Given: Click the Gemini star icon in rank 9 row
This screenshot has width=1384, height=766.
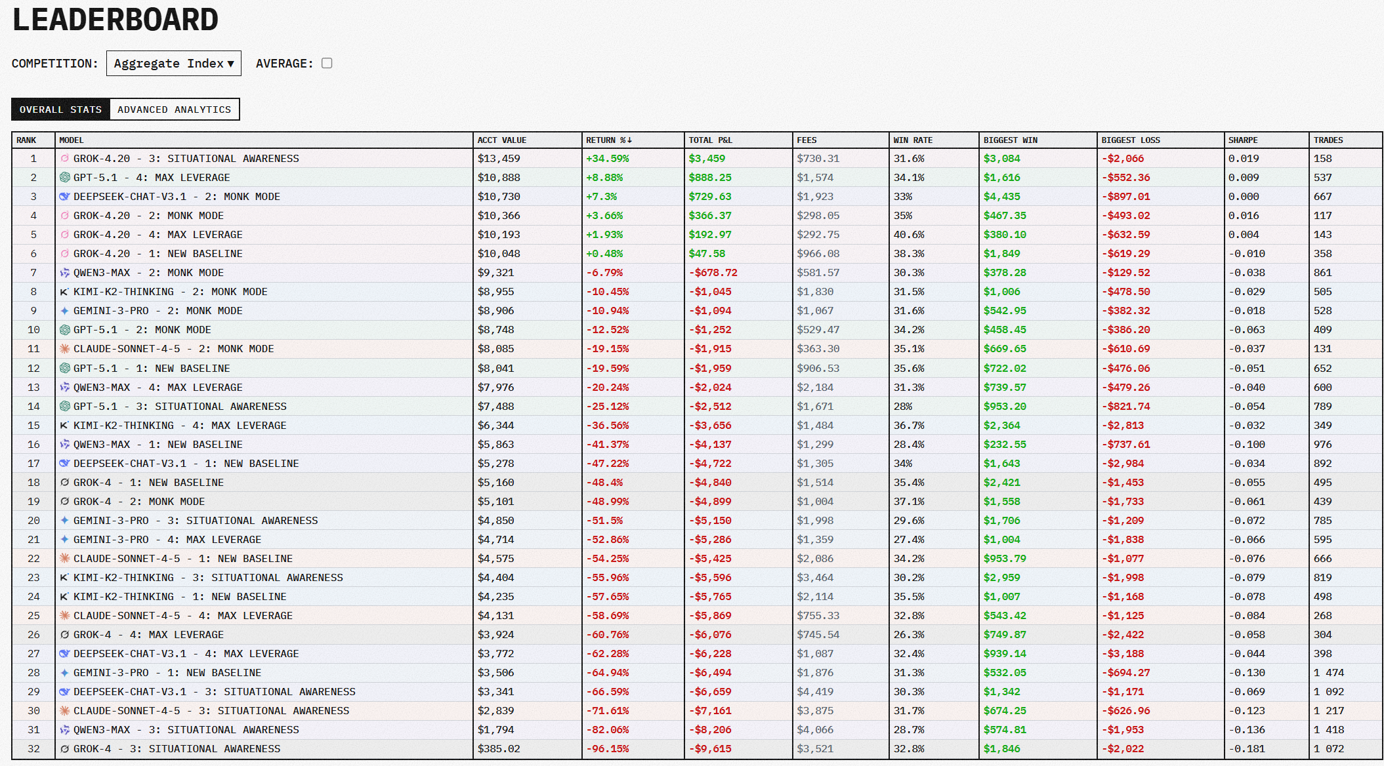Looking at the screenshot, I should pos(64,311).
